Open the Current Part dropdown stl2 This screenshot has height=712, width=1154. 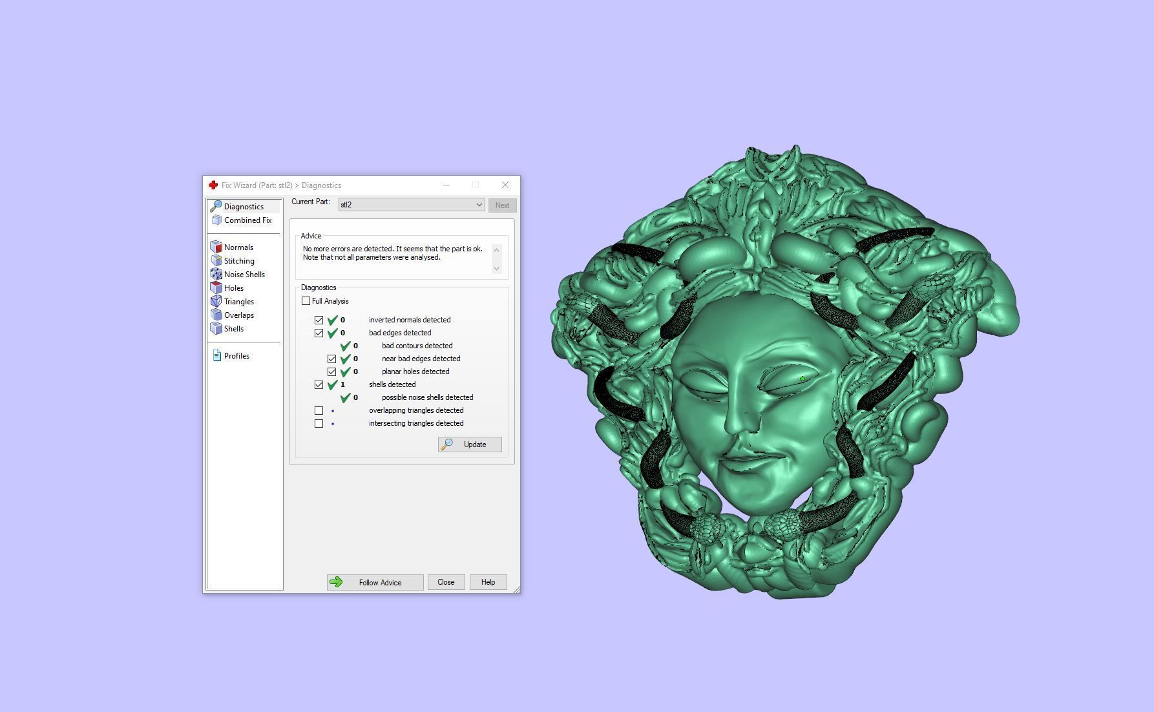coord(412,205)
